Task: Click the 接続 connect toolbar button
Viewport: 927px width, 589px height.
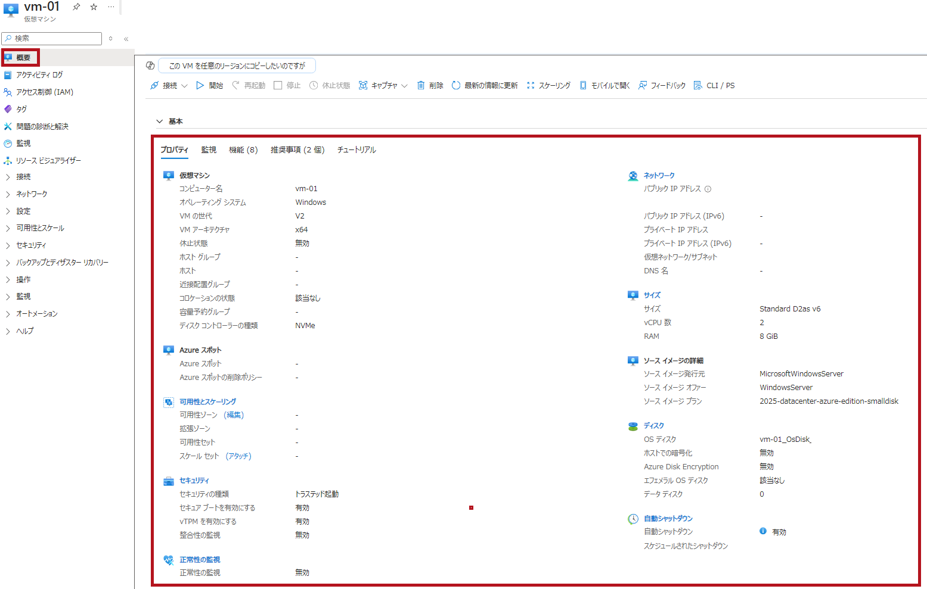Action: click(164, 86)
